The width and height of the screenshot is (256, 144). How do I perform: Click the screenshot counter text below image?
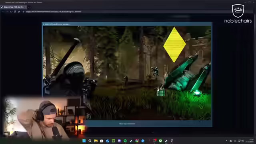[127, 124]
